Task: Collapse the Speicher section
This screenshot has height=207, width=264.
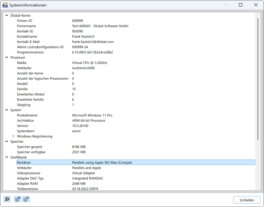Action: point(6,142)
